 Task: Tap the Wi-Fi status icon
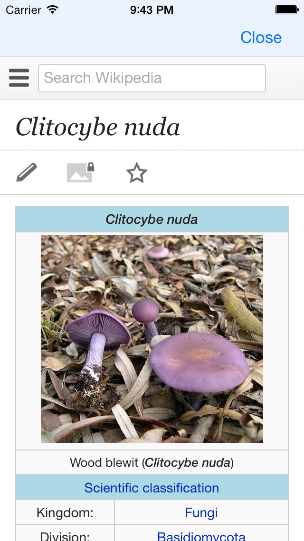click(53, 10)
